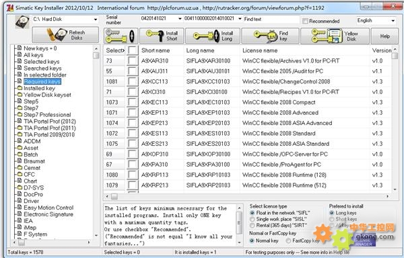This screenshot has width=404, height=258.
Task: Click the tree panel vertical scrollbar
Action: coord(96,142)
